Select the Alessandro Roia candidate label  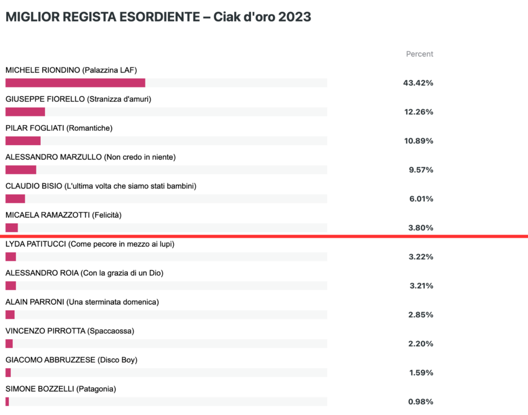(84, 273)
